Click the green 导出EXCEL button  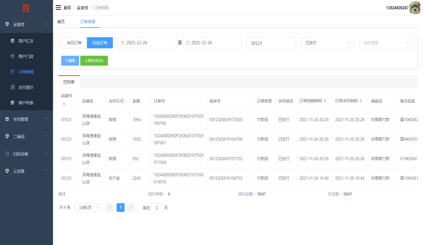pos(94,61)
